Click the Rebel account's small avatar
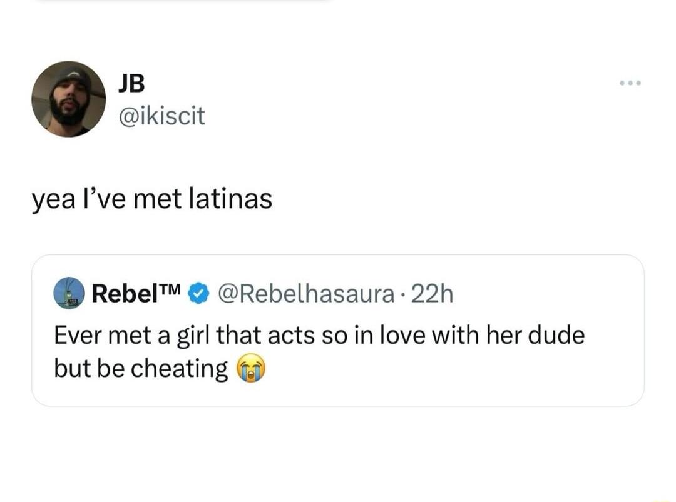 point(69,293)
